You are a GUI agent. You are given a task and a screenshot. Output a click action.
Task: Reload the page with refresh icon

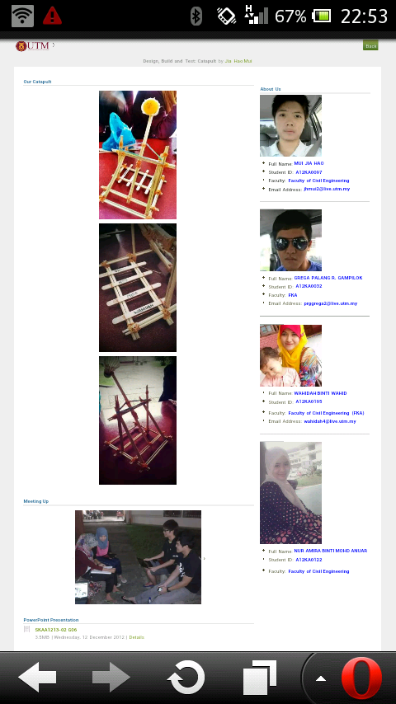point(186,677)
